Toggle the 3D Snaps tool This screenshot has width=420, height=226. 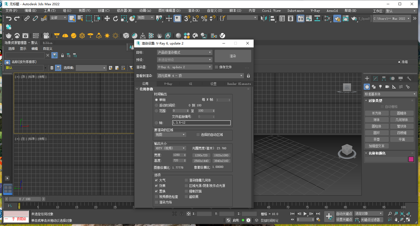187,18
